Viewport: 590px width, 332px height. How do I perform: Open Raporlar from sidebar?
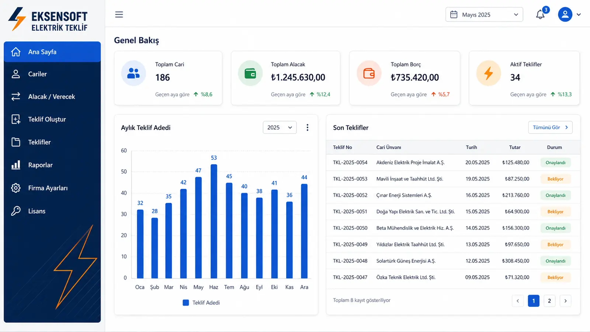(x=52, y=165)
